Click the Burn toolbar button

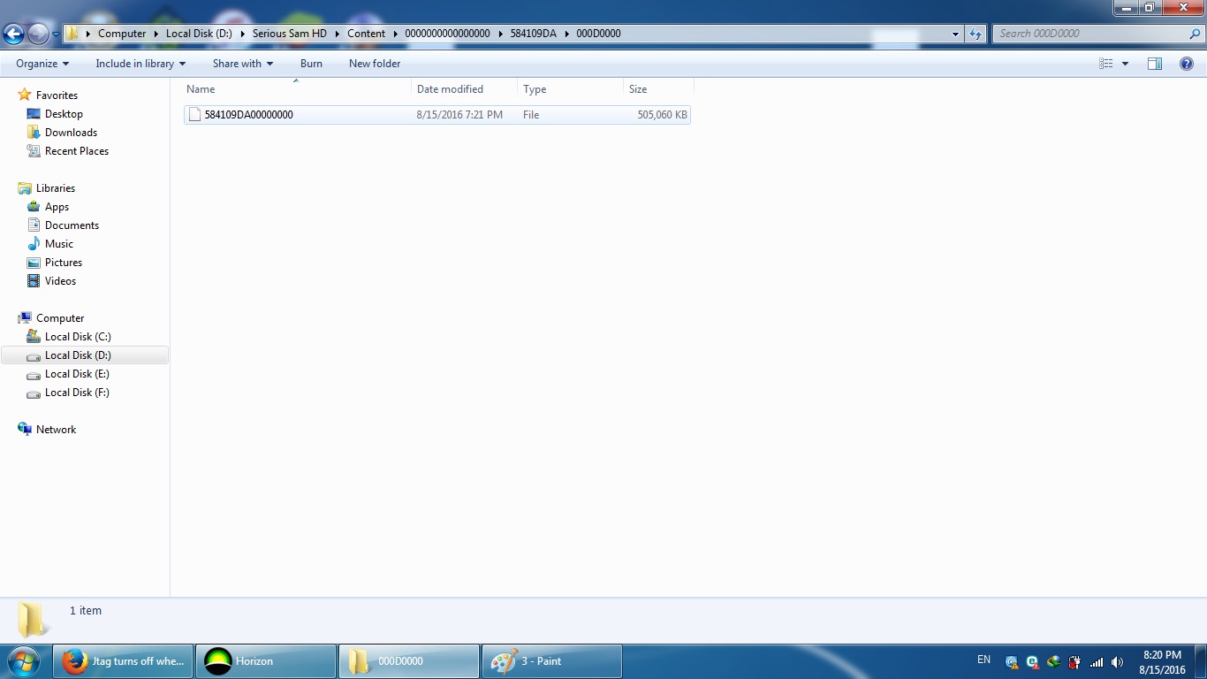pyautogui.click(x=311, y=64)
